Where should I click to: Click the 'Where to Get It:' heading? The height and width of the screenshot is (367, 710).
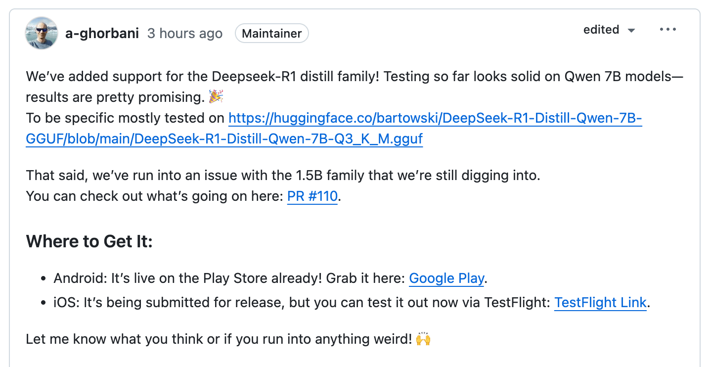[x=89, y=242]
